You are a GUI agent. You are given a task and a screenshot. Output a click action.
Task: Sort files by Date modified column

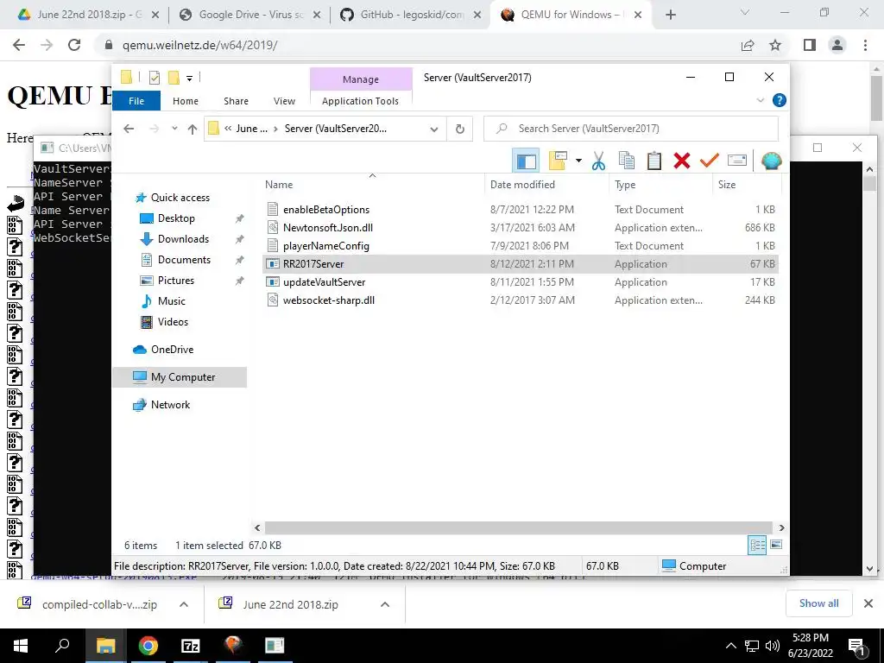click(546, 185)
